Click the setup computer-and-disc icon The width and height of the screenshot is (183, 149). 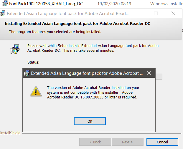(14, 49)
